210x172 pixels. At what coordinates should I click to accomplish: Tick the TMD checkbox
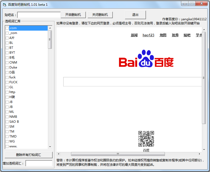point(7,137)
